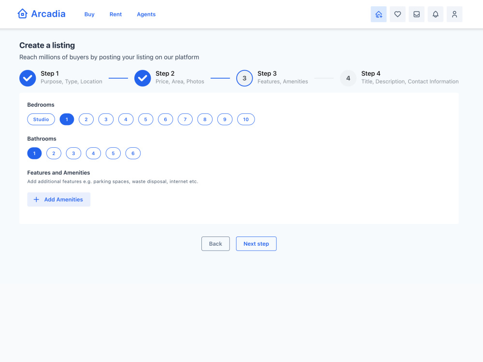This screenshot has width=483, height=362.
Task: Click the Step 4 circle indicator
Action: (348, 78)
